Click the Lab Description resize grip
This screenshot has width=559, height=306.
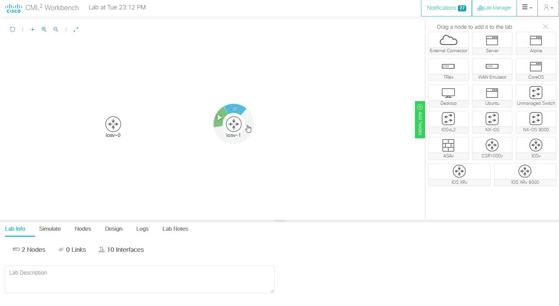coord(272,291)
